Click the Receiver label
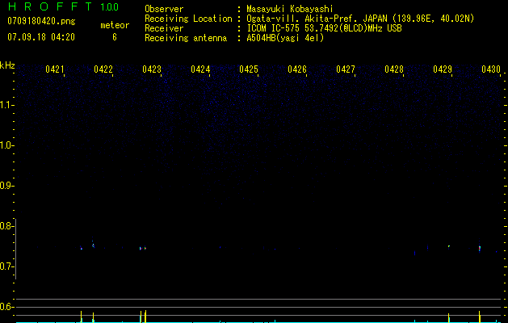This screenshot has width=508, height=323. pos(164,28)
